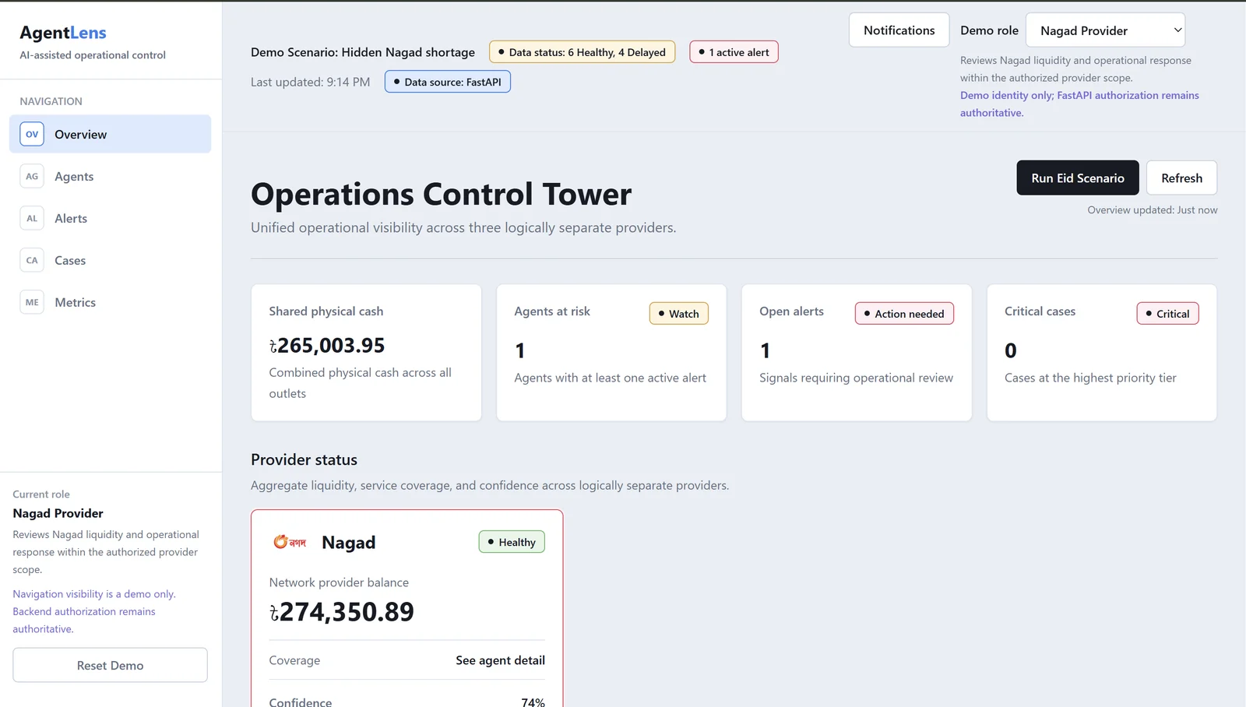The image size is (1246, 707).
Task: Click Cases at the highest priority tier text
Action: click(1090, 378)
